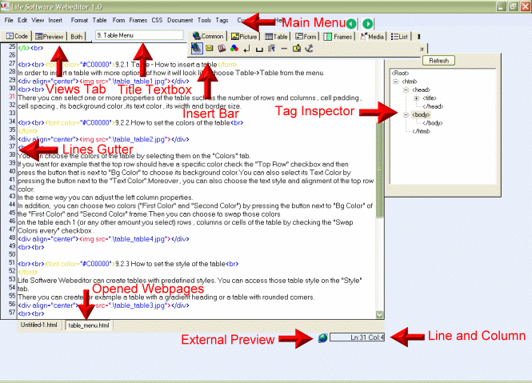
Task: Click line number 31 in the gutter
Action: (x=12, y=97)
